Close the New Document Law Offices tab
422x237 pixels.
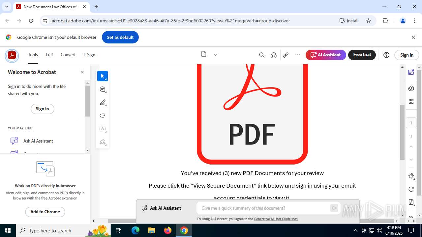click(x=84, y=7)
